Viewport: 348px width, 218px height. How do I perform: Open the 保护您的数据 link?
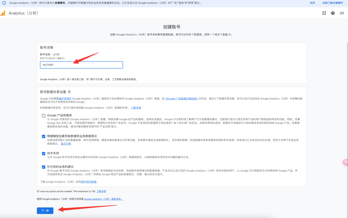89,182
